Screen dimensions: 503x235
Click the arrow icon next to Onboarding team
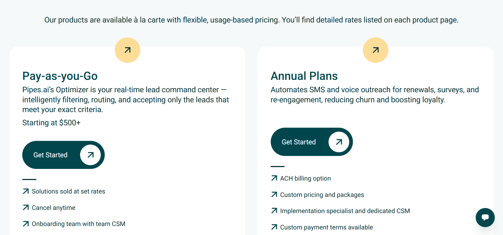(26, 224)
